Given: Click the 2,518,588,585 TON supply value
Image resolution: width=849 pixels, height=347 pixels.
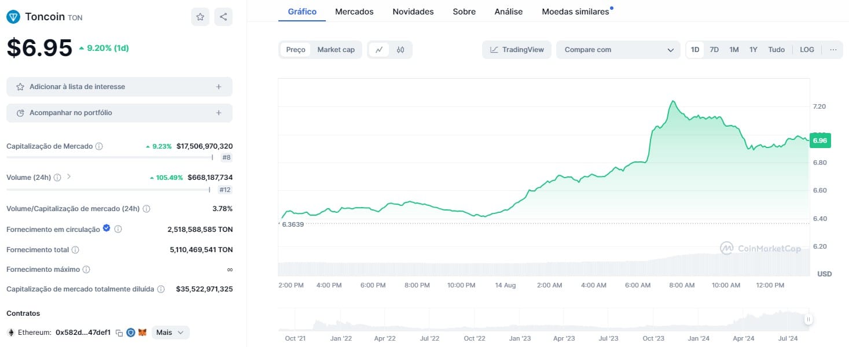Looking at the screenshot, I should (200, 230).
